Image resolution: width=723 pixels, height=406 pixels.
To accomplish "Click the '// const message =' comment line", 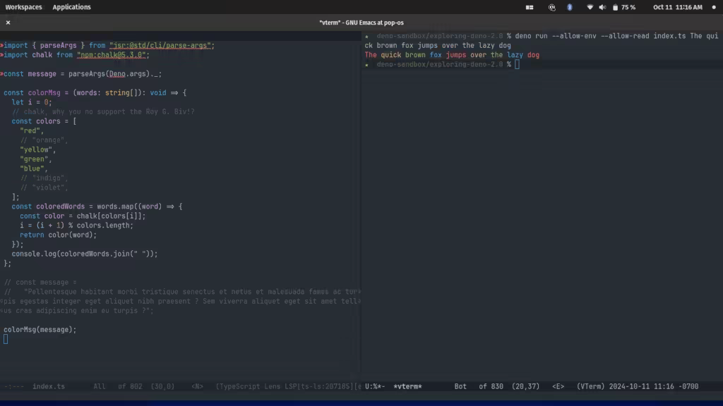I will tap(40, 282).
